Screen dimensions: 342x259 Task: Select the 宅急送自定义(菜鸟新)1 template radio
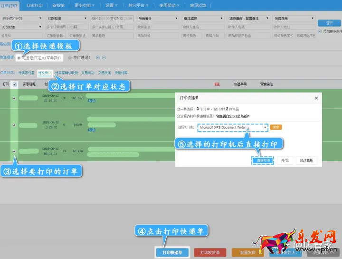pos(19,58)
